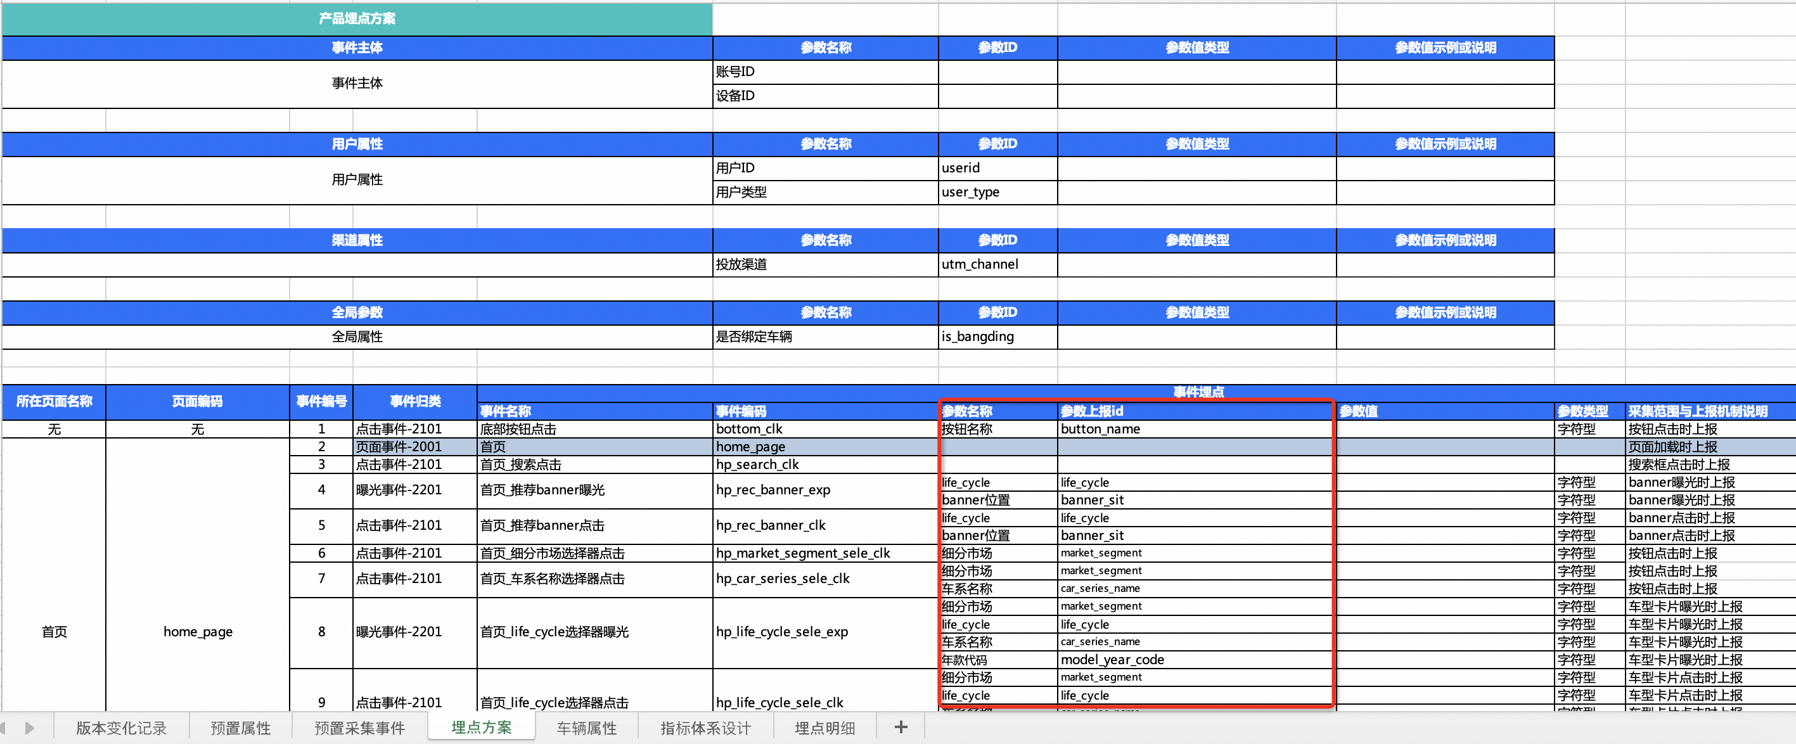This screenshot has width=1796, height=744.
Task: Click the 首页_搜索点击 cell
Action: tap(594, 465)
